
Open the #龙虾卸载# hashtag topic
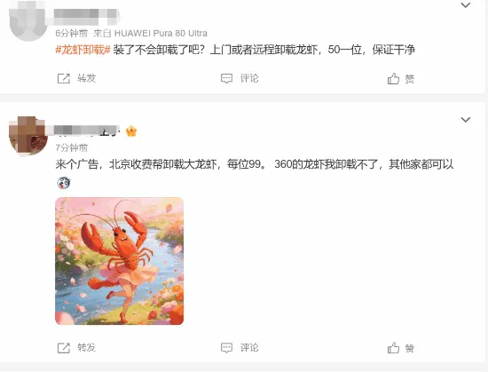pyautogui.click(x=83, y=50)
